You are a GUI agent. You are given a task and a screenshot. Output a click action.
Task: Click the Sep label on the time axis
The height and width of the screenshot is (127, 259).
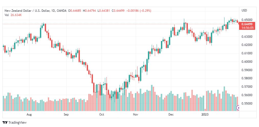[x=66, y=115]
